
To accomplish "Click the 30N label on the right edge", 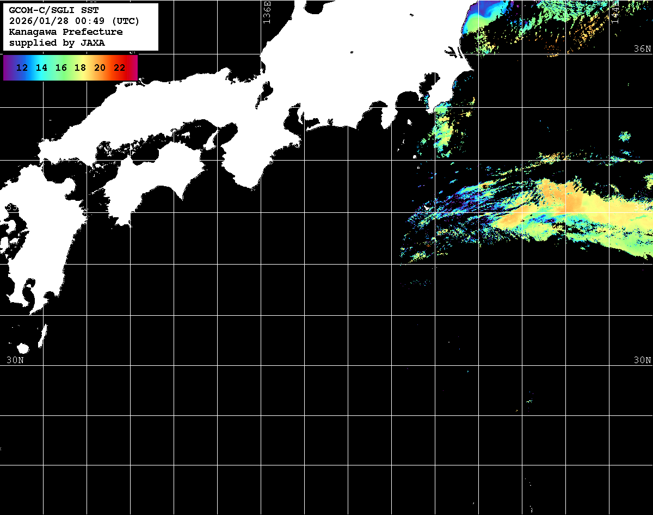I will pyautogui.click(x=642, y=360).
